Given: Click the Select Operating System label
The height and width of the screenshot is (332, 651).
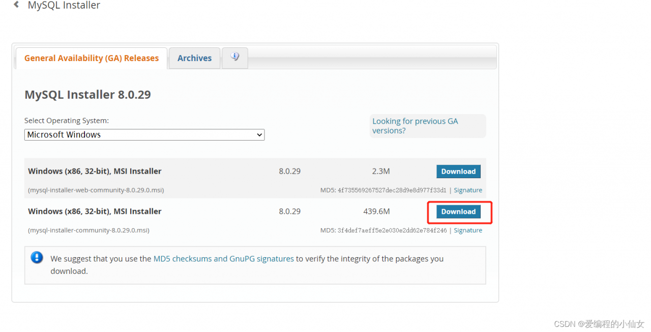Looking at the screenshot, I should tap(67, 121).
